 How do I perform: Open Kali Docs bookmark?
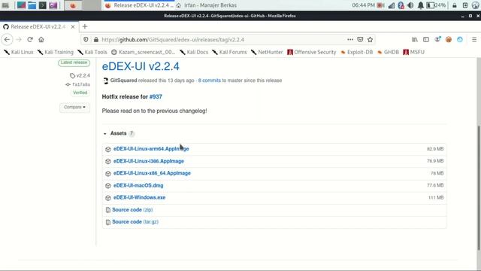pos(194,52)
